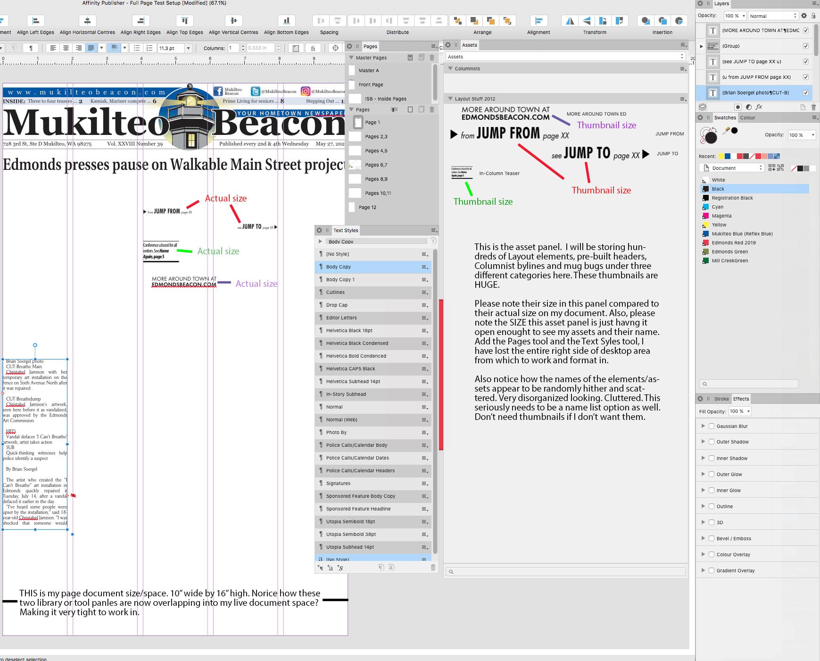The image size is (820, 661).
Task: Open Pages 2,3 in Pages panel
Action: (376, 136)
